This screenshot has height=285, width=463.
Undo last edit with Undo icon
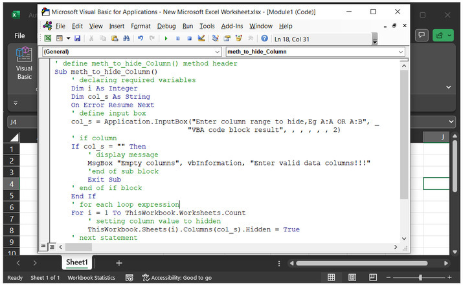[141, 38]
